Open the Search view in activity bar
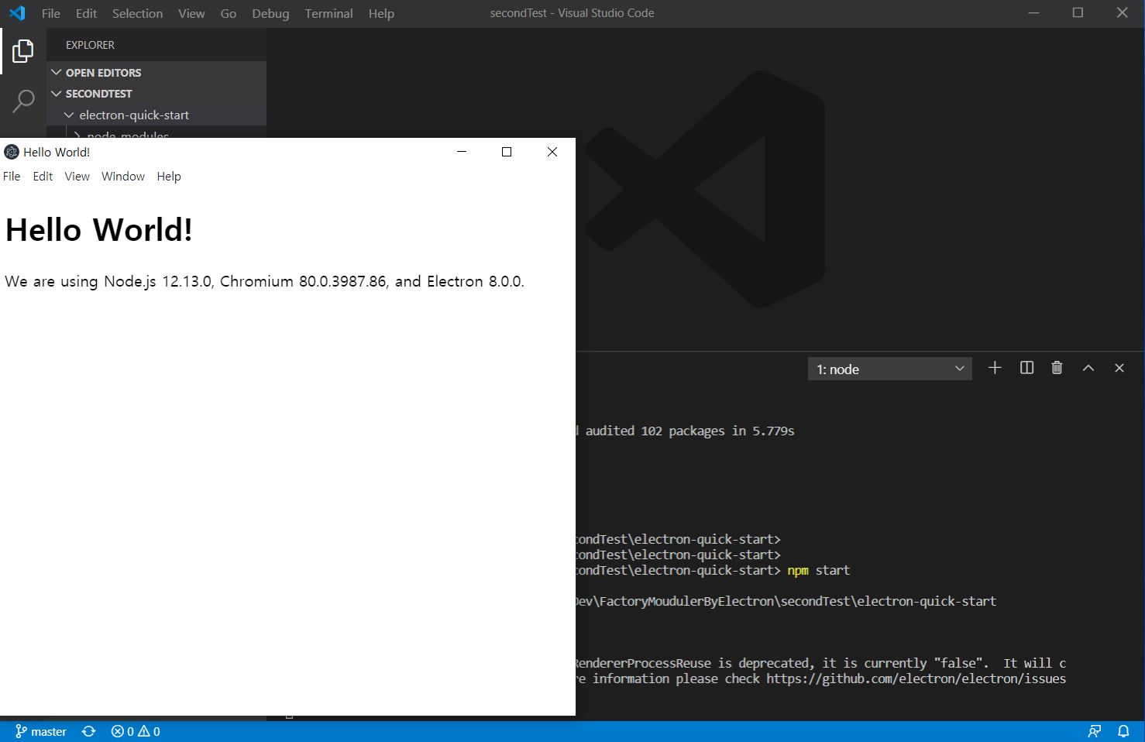1145x742 pixels. [x=23, y=101]
